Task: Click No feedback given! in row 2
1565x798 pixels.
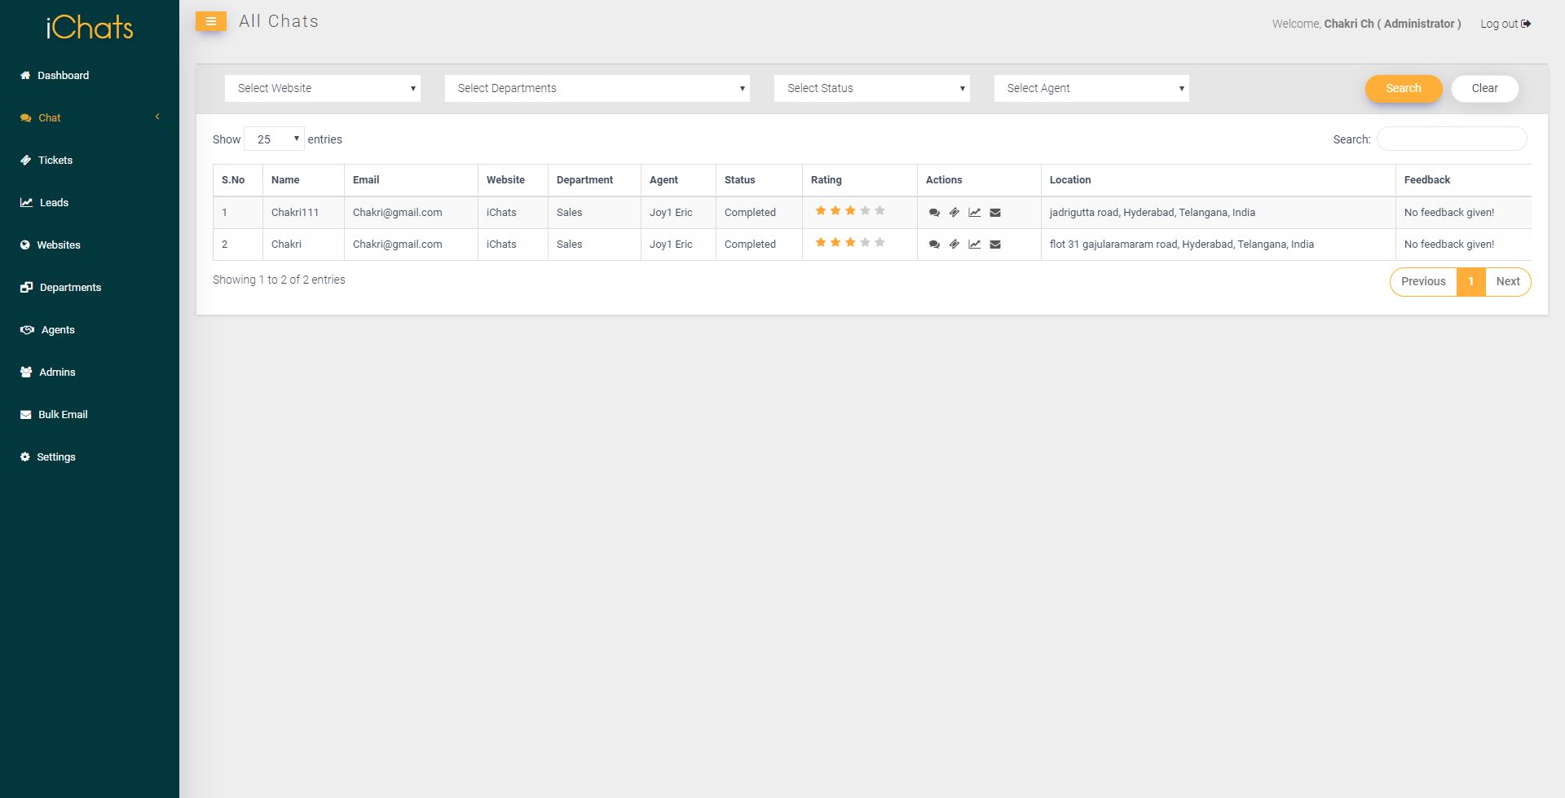Action: pos(1449,245)
